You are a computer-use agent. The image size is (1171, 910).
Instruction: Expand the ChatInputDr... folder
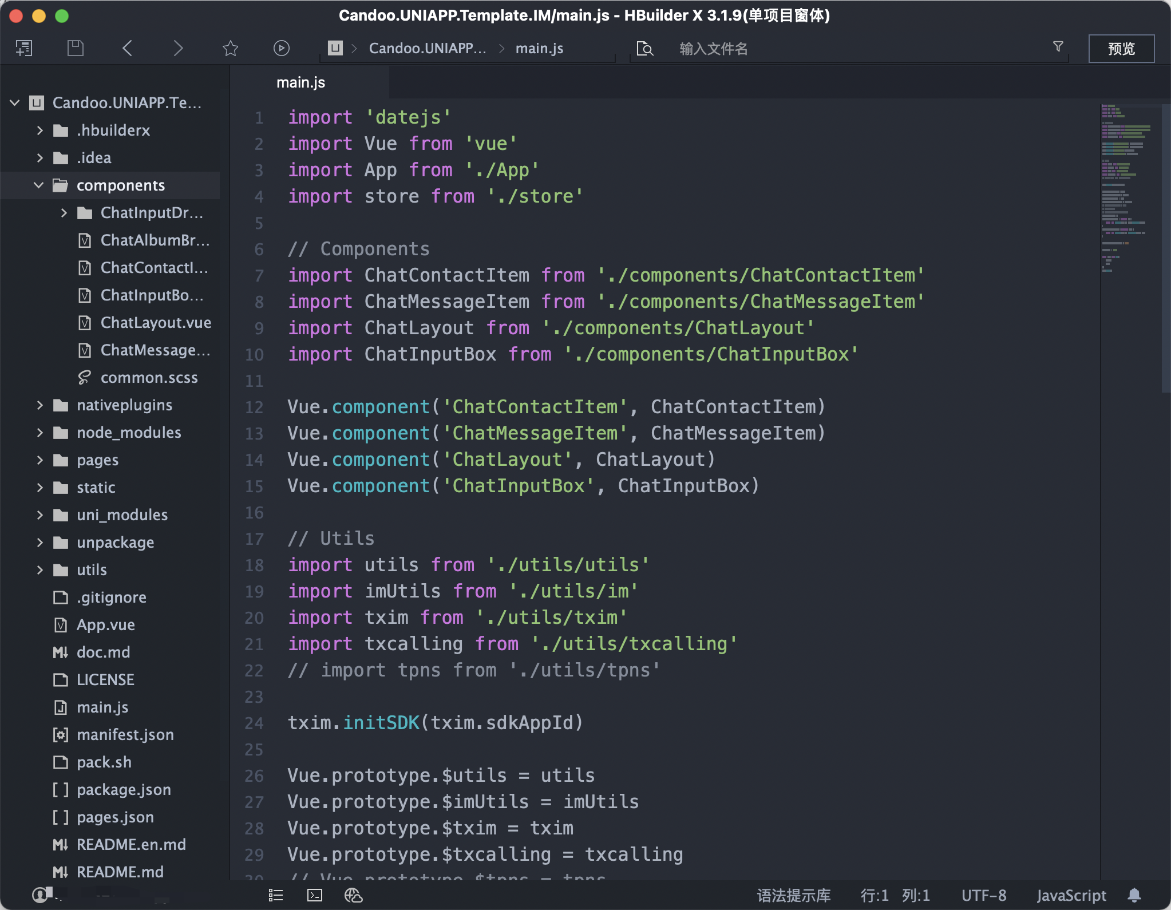[64, 213]
